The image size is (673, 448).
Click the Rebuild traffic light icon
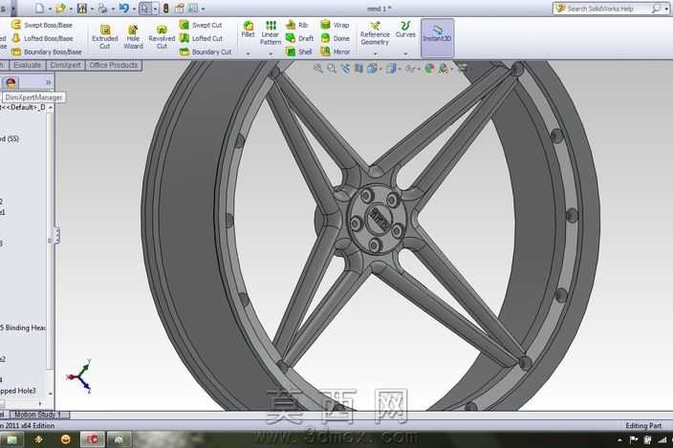pyautogui.click(x=165, y=8)
